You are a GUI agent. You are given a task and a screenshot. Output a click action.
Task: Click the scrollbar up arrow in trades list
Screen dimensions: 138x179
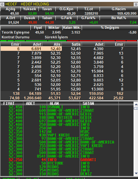(x=136, y=104)
